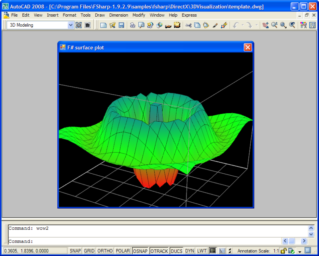Click the New drawing icon
This screenshot has height=256, width=319.
(x=103, y=25)
